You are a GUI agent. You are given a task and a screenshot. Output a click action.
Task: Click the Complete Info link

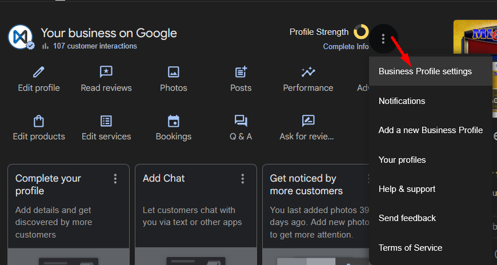click(346, 47)
